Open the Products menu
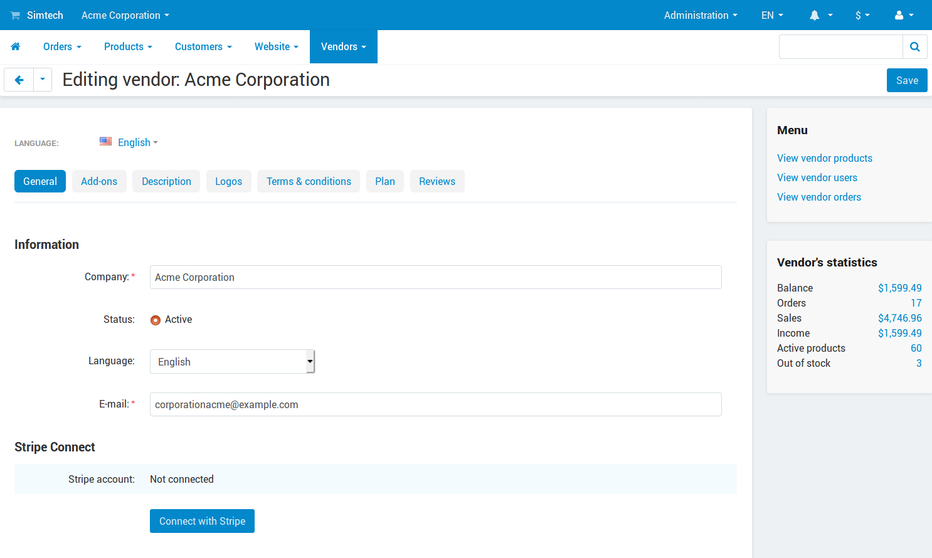932x558 pixels. (128, 46)
